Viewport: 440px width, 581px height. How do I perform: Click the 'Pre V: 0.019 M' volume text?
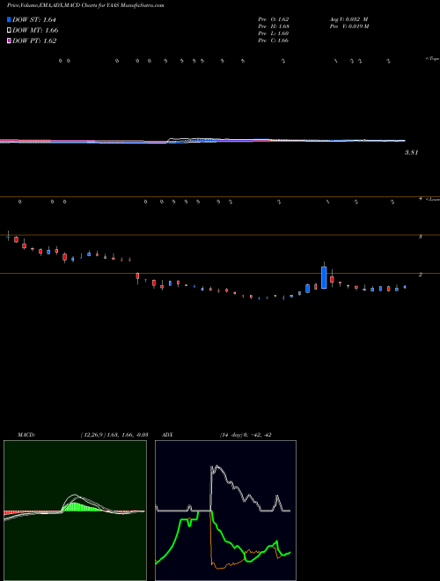point(348,26)
